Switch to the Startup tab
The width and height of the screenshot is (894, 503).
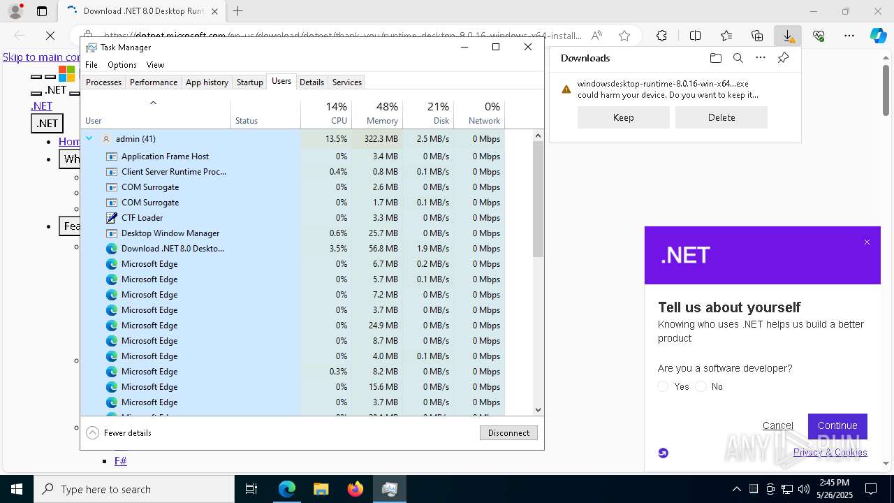pos(249,82)
